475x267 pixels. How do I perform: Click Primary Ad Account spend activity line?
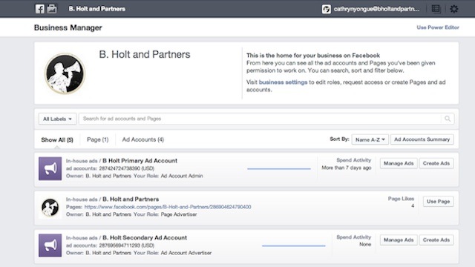(x=279, y=168)
